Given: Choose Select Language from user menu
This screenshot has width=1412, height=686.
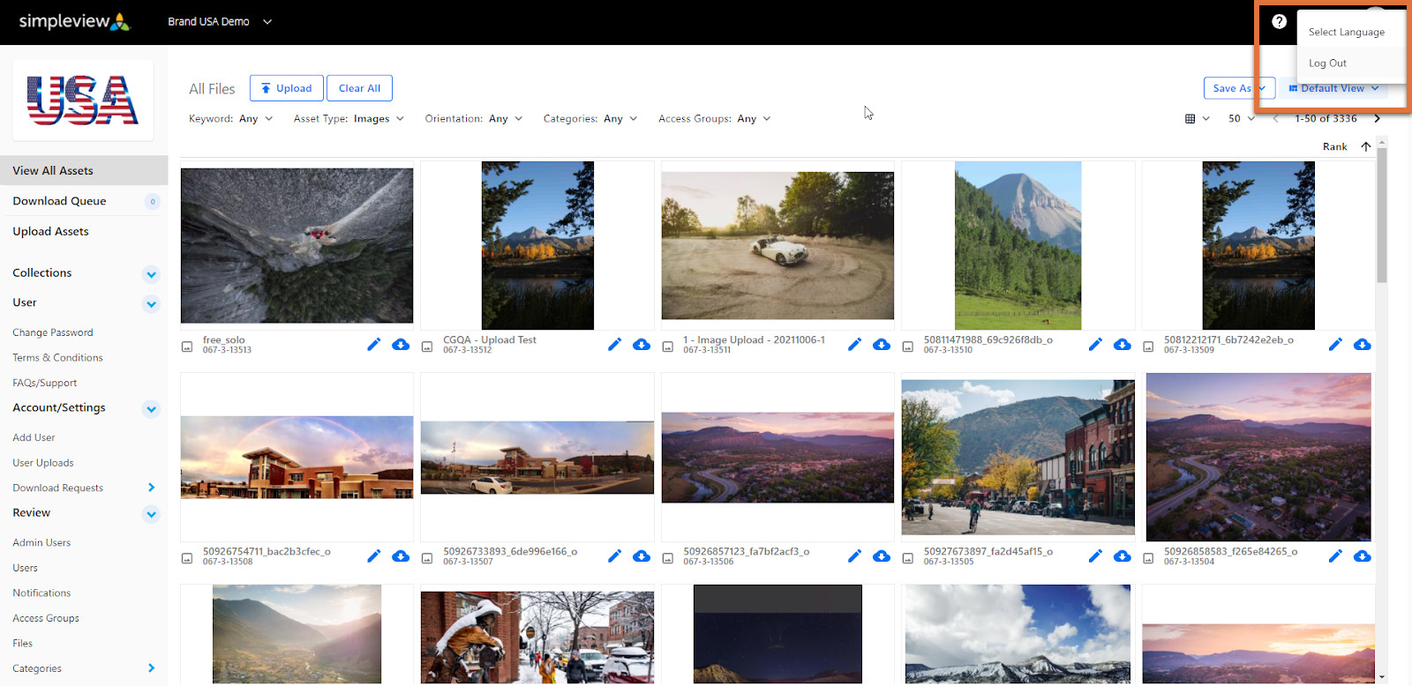Looking at the screenshot, I should [x=1347, y=33].
